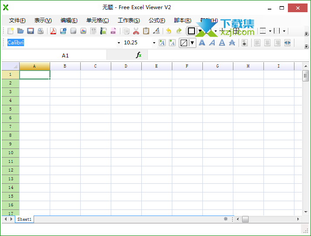Click the vertical scrollbar down arrow

point(306,212)
